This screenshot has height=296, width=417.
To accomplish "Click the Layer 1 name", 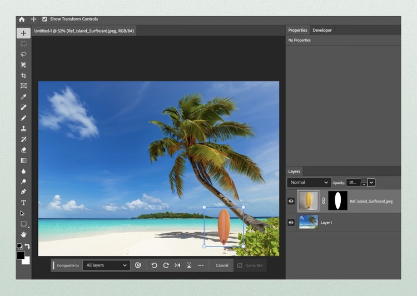I will 326,223.
